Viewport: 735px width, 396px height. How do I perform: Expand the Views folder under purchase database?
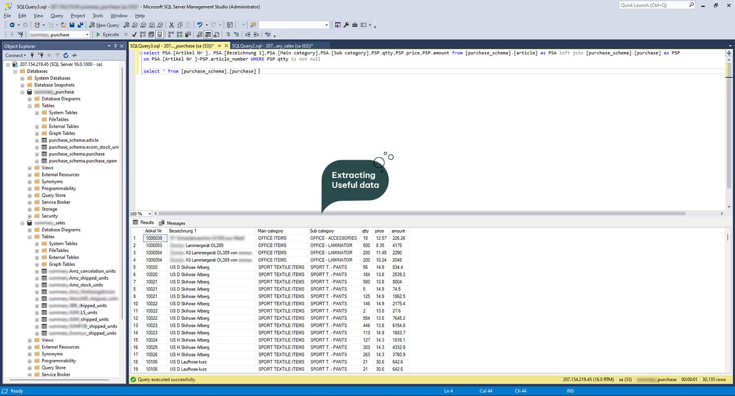pos(30,168)
